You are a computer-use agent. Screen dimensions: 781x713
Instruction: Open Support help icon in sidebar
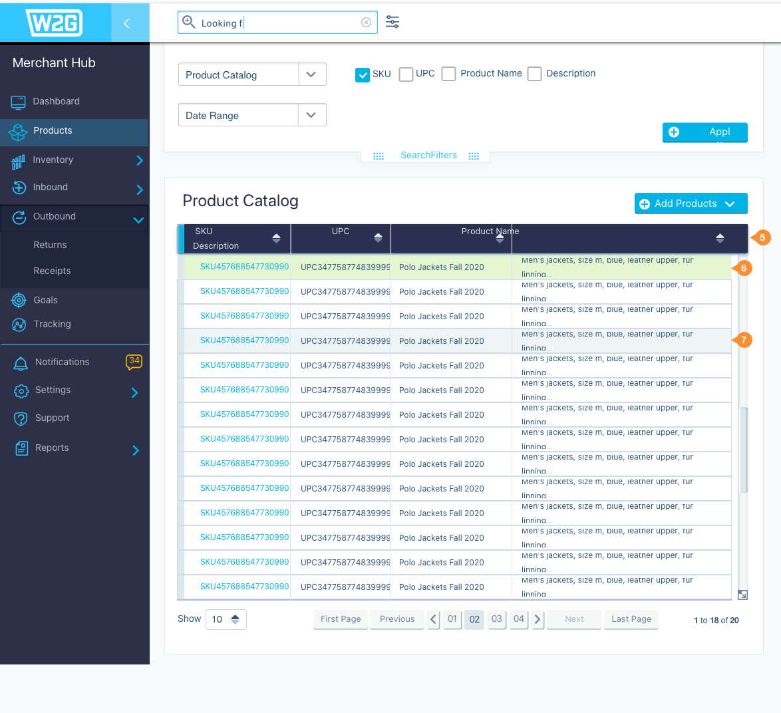coord(21,418)
